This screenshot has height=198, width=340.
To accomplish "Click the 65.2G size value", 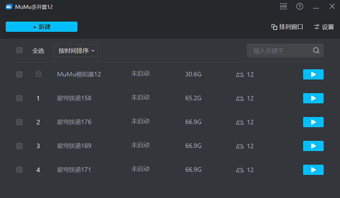I will point(193,98).
